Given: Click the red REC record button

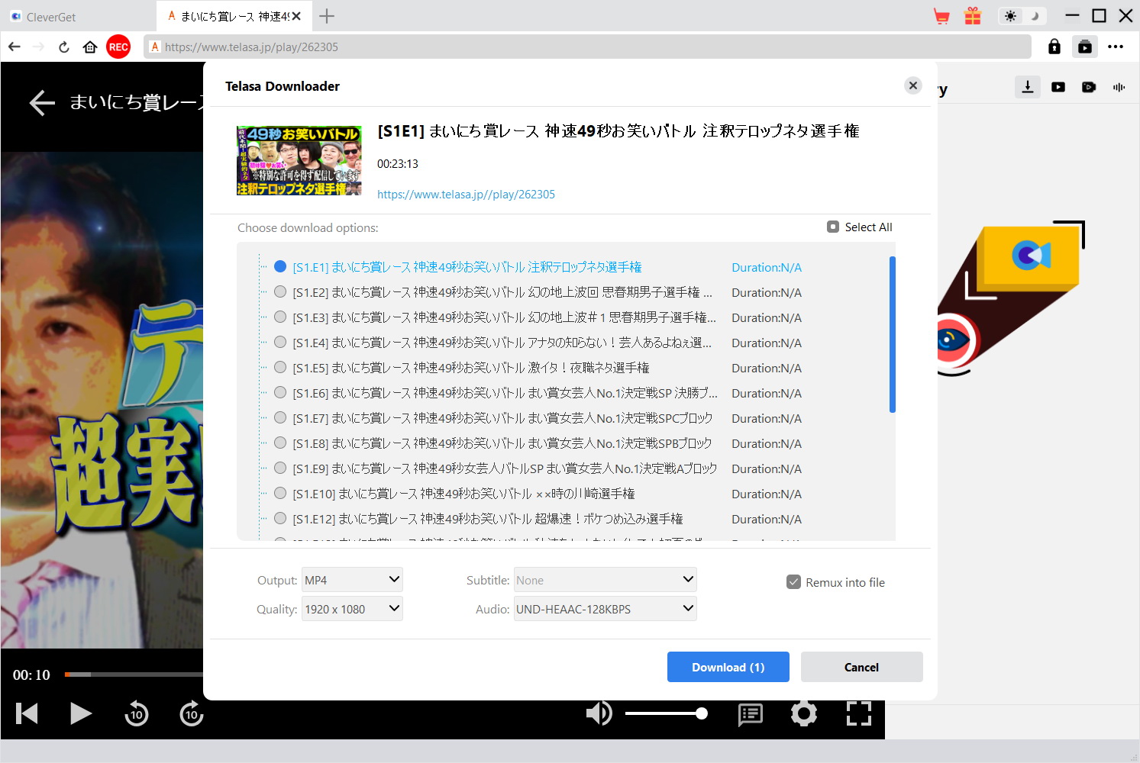Looking at the screenshot, I should 118,47.
